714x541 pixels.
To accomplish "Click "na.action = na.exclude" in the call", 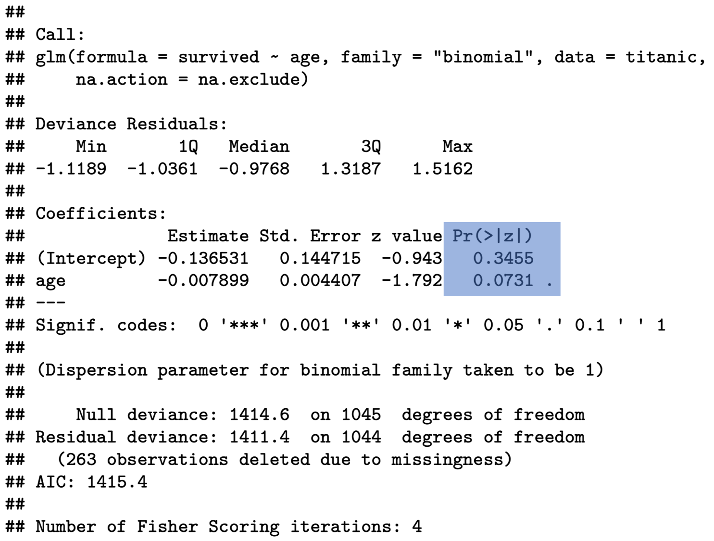I will click(x=191, y=80).
